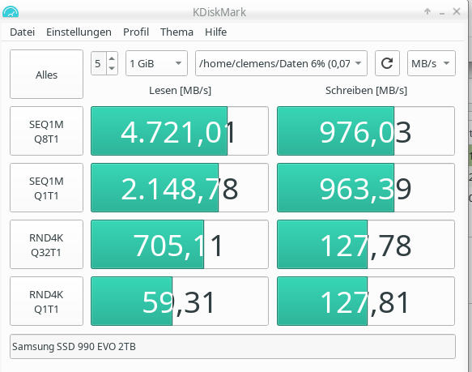Click the Samsung SSD 990 EVO 2TB field
The width and height of the screenshot is (472, 372).
pos(232,346)
